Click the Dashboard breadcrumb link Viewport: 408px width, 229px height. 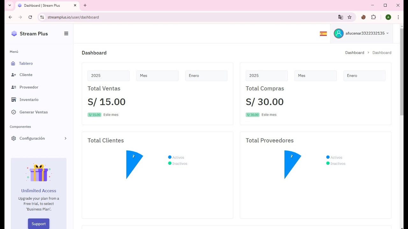354,53
